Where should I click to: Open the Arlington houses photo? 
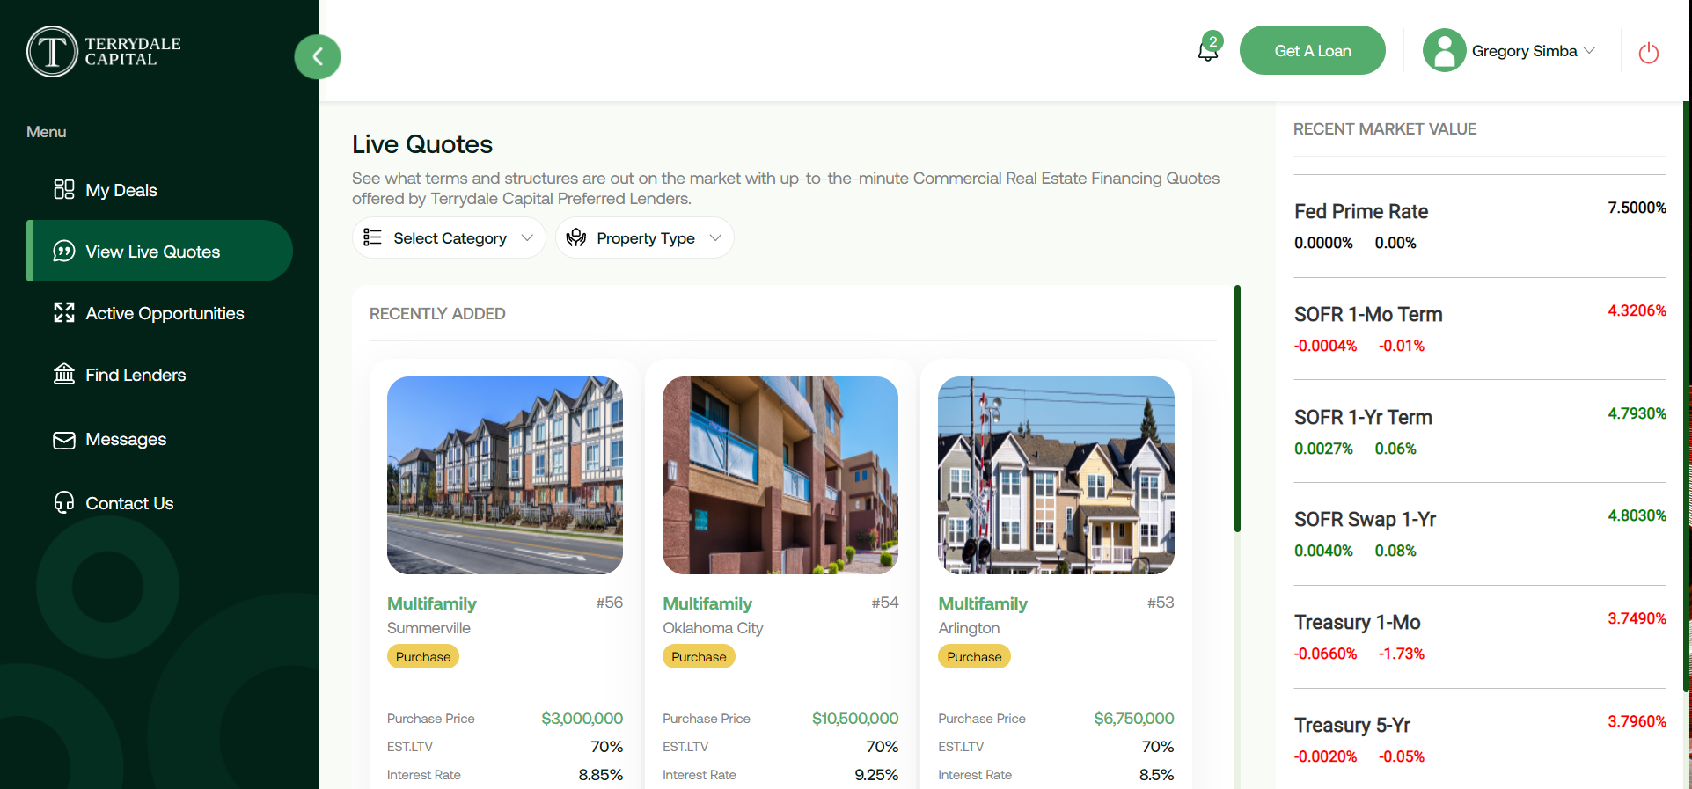tap(1056, 475)
